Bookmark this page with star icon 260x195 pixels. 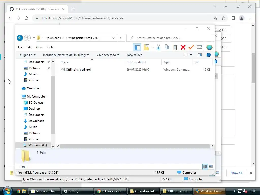click(223, 18)
